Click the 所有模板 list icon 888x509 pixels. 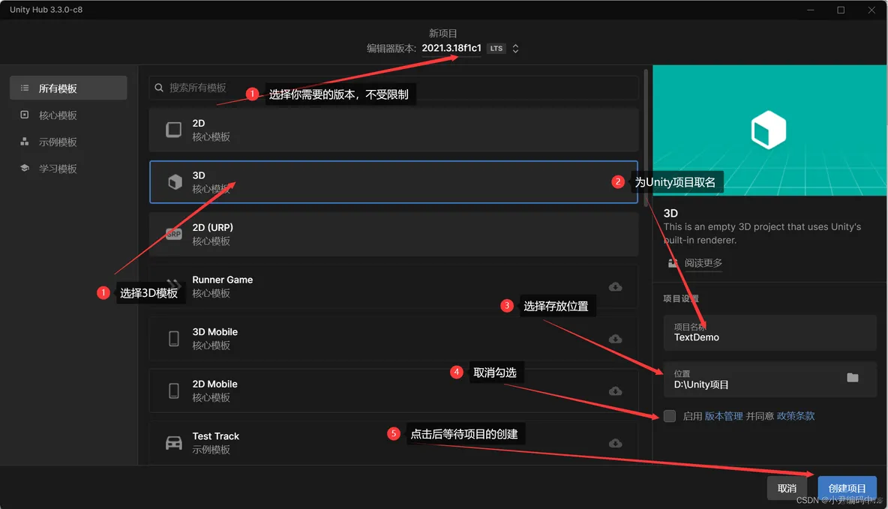[24, 88]
